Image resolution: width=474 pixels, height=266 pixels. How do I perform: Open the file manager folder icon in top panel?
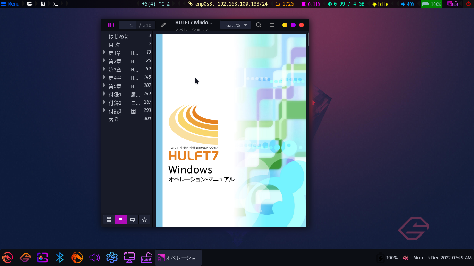point(30,4)
